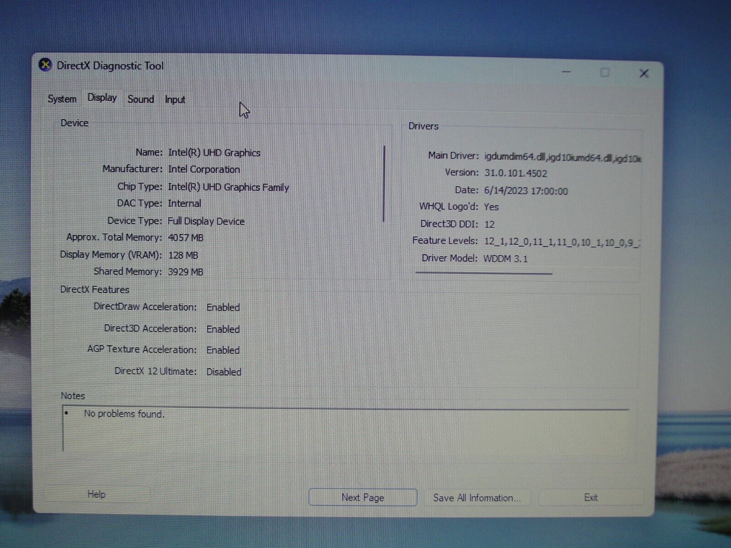
Task: Go to the Input tab
Action: click(x=175, y=100)
